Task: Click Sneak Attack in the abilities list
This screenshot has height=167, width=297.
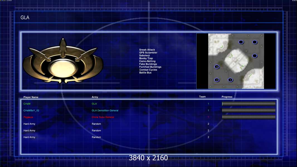Action: coord(147,50)
